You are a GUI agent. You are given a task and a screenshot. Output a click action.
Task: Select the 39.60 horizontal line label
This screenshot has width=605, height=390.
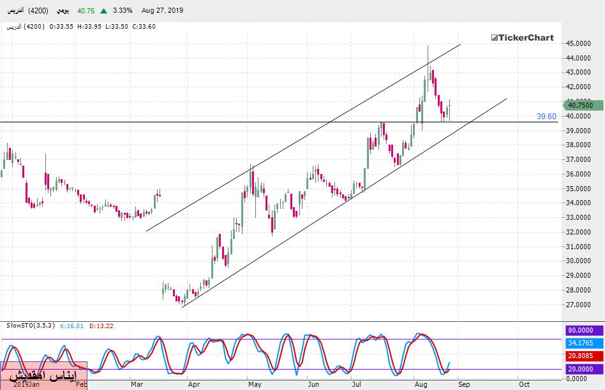pyautogui.click(x=546, y=117)
